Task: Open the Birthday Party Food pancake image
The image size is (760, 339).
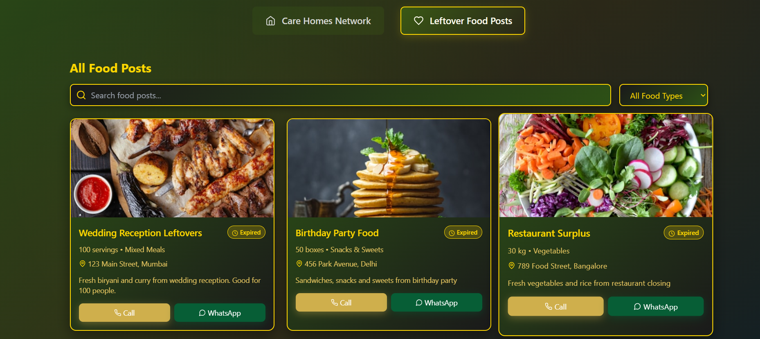Action: click(389, 168)
